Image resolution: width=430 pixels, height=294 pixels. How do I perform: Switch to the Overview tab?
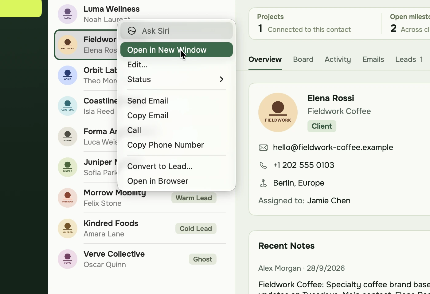[x=265, y=59]
